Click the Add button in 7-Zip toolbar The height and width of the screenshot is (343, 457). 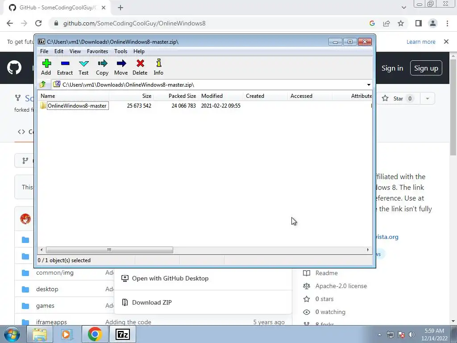[x=46, y=67]
